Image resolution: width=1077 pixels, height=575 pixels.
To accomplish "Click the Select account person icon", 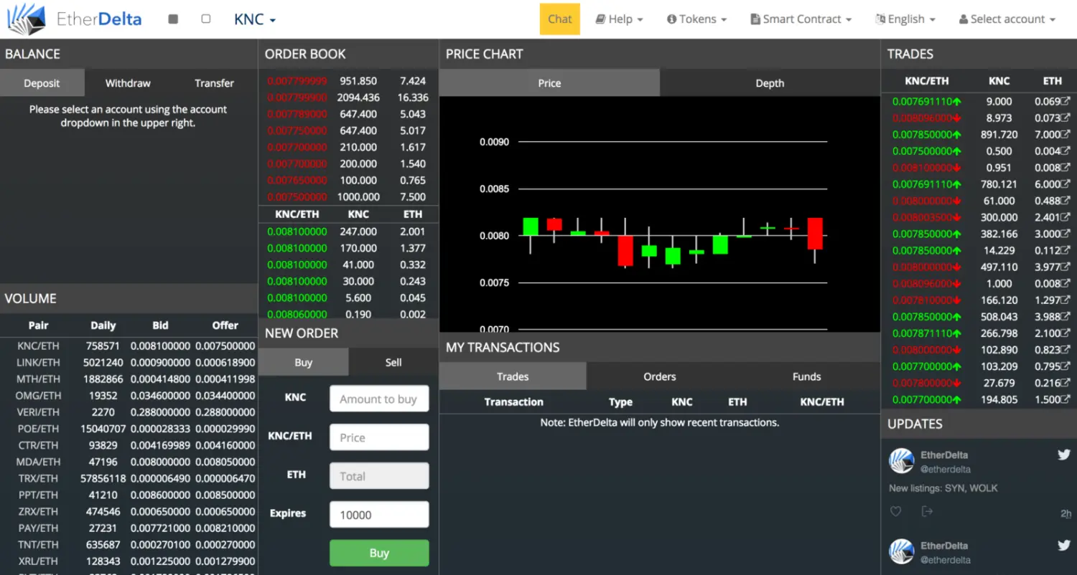I will 965,19.
